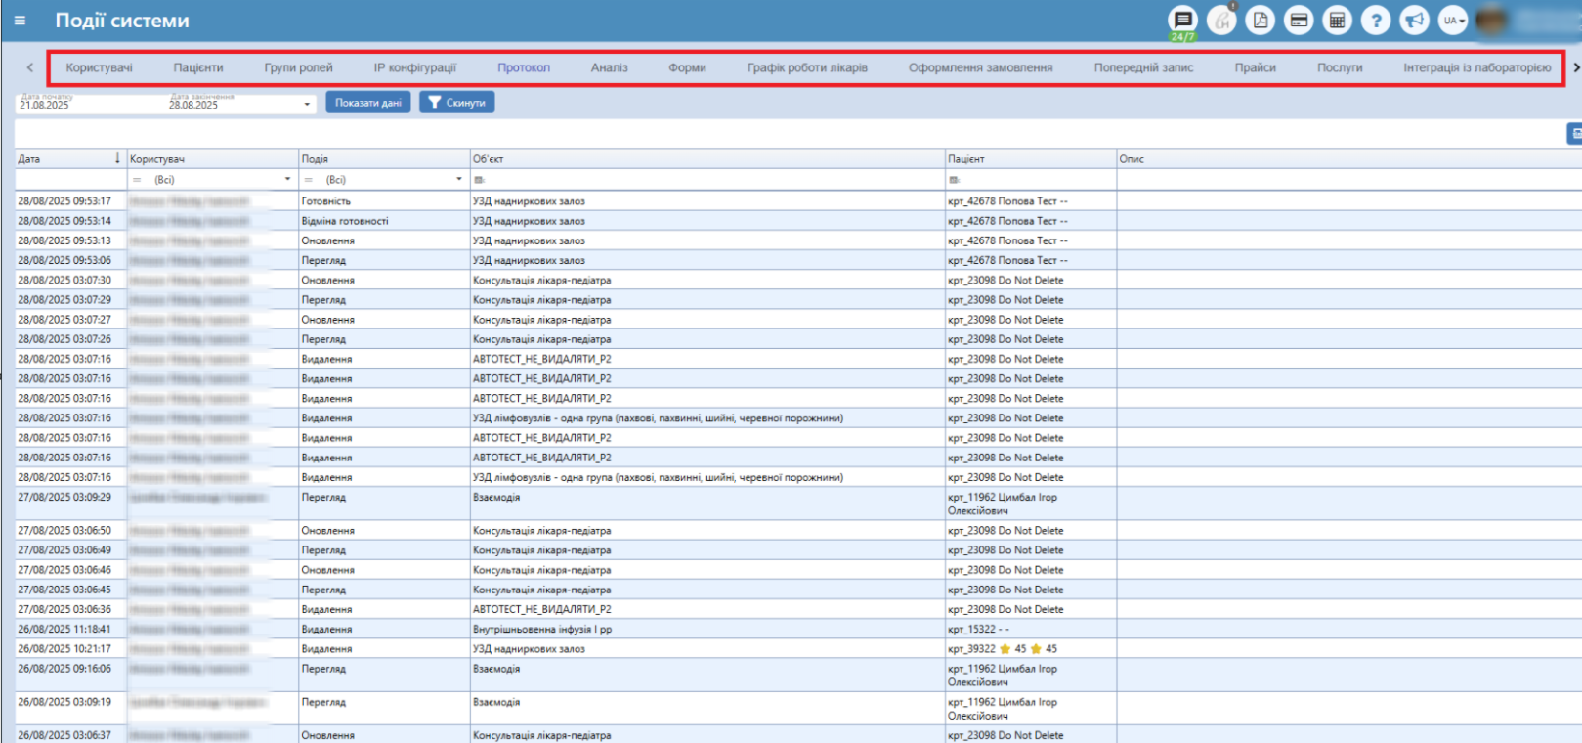Open the Інтеграція із лабораторією tab
Screen dimensions: 1582x743
click(1476, 67)
